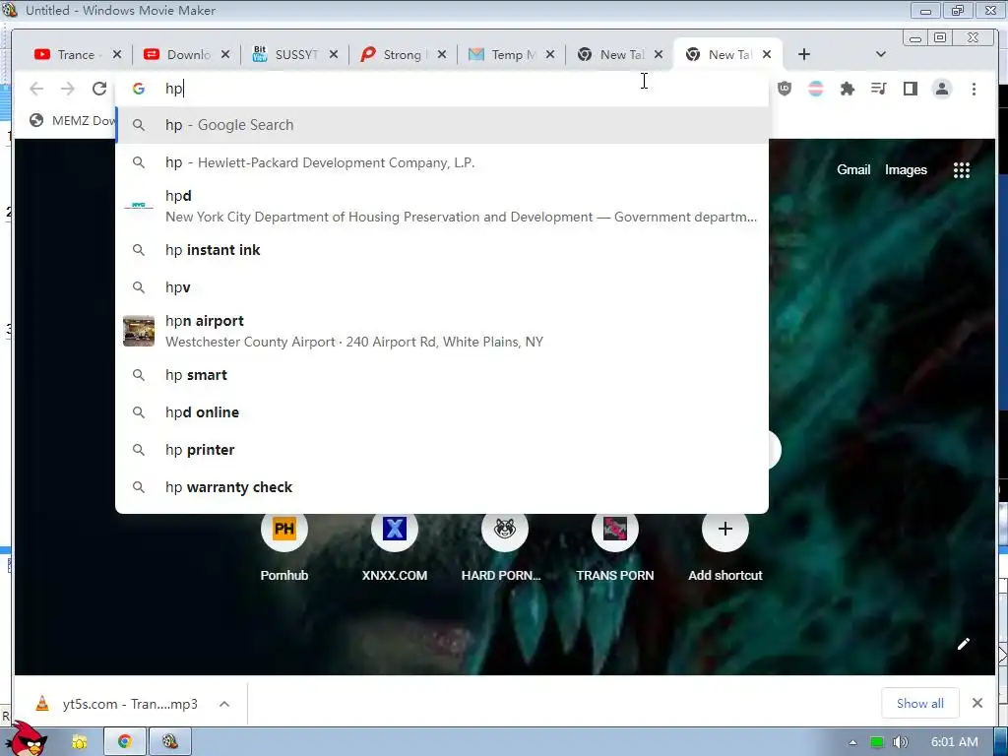Open a new tab with plus button
Image resolution: width=1008 pixels, height=756 pixels.
click(x=803, y=55)
